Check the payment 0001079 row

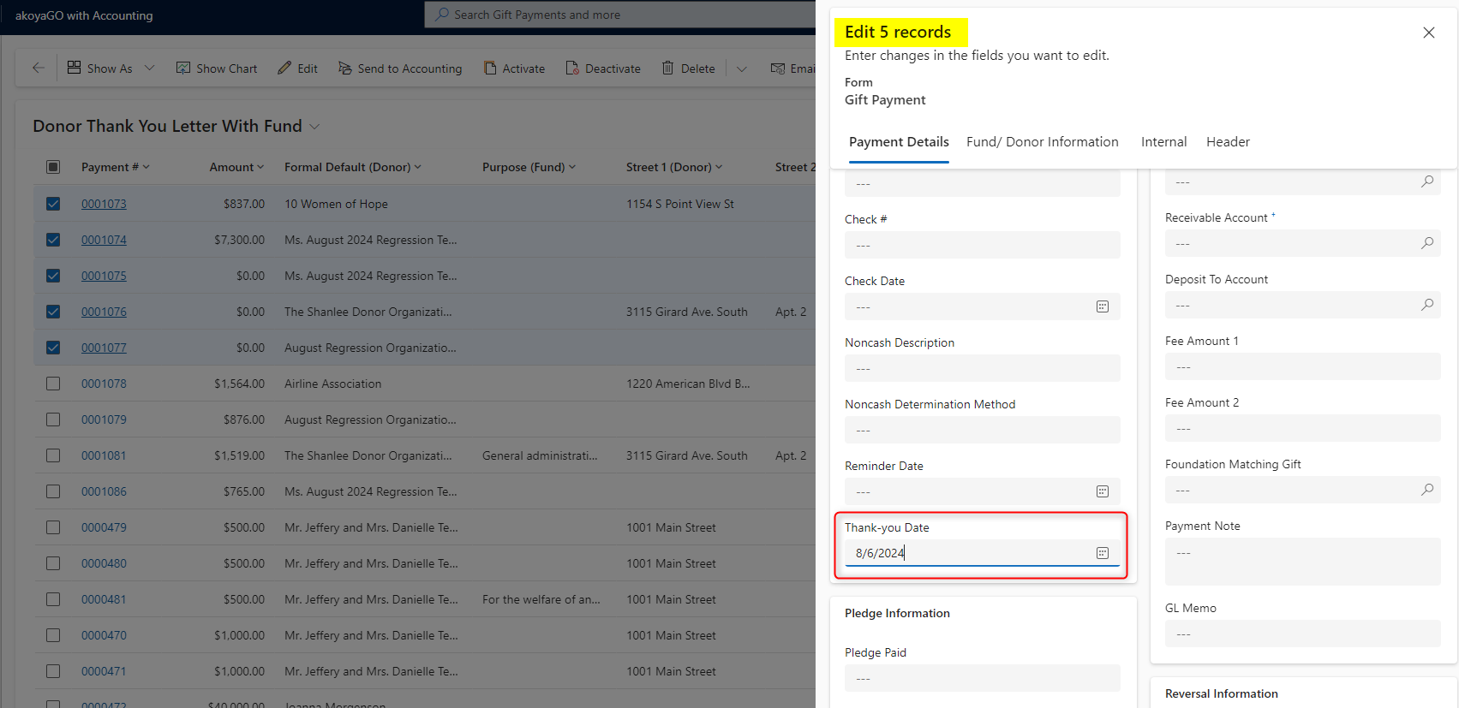53,419
